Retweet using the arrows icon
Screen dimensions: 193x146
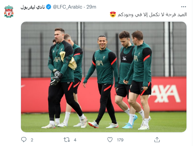67,140
